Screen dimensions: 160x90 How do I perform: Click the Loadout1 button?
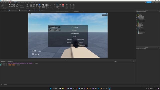coord(54,27)
